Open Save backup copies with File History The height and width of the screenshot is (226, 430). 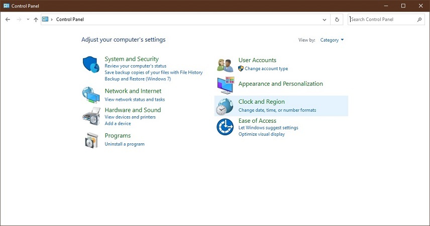pos(154,73)
